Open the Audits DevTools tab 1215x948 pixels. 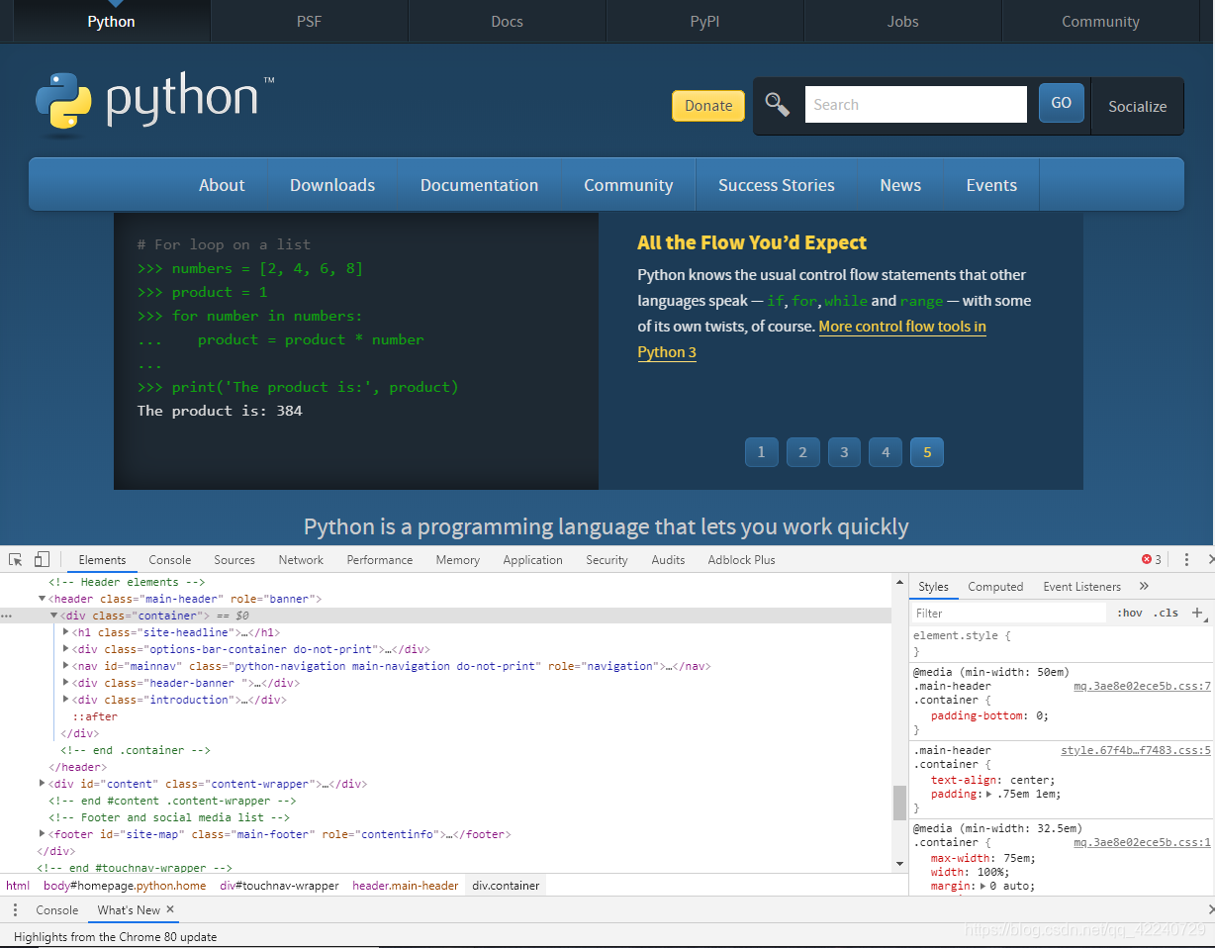click(x=668, y=559)
